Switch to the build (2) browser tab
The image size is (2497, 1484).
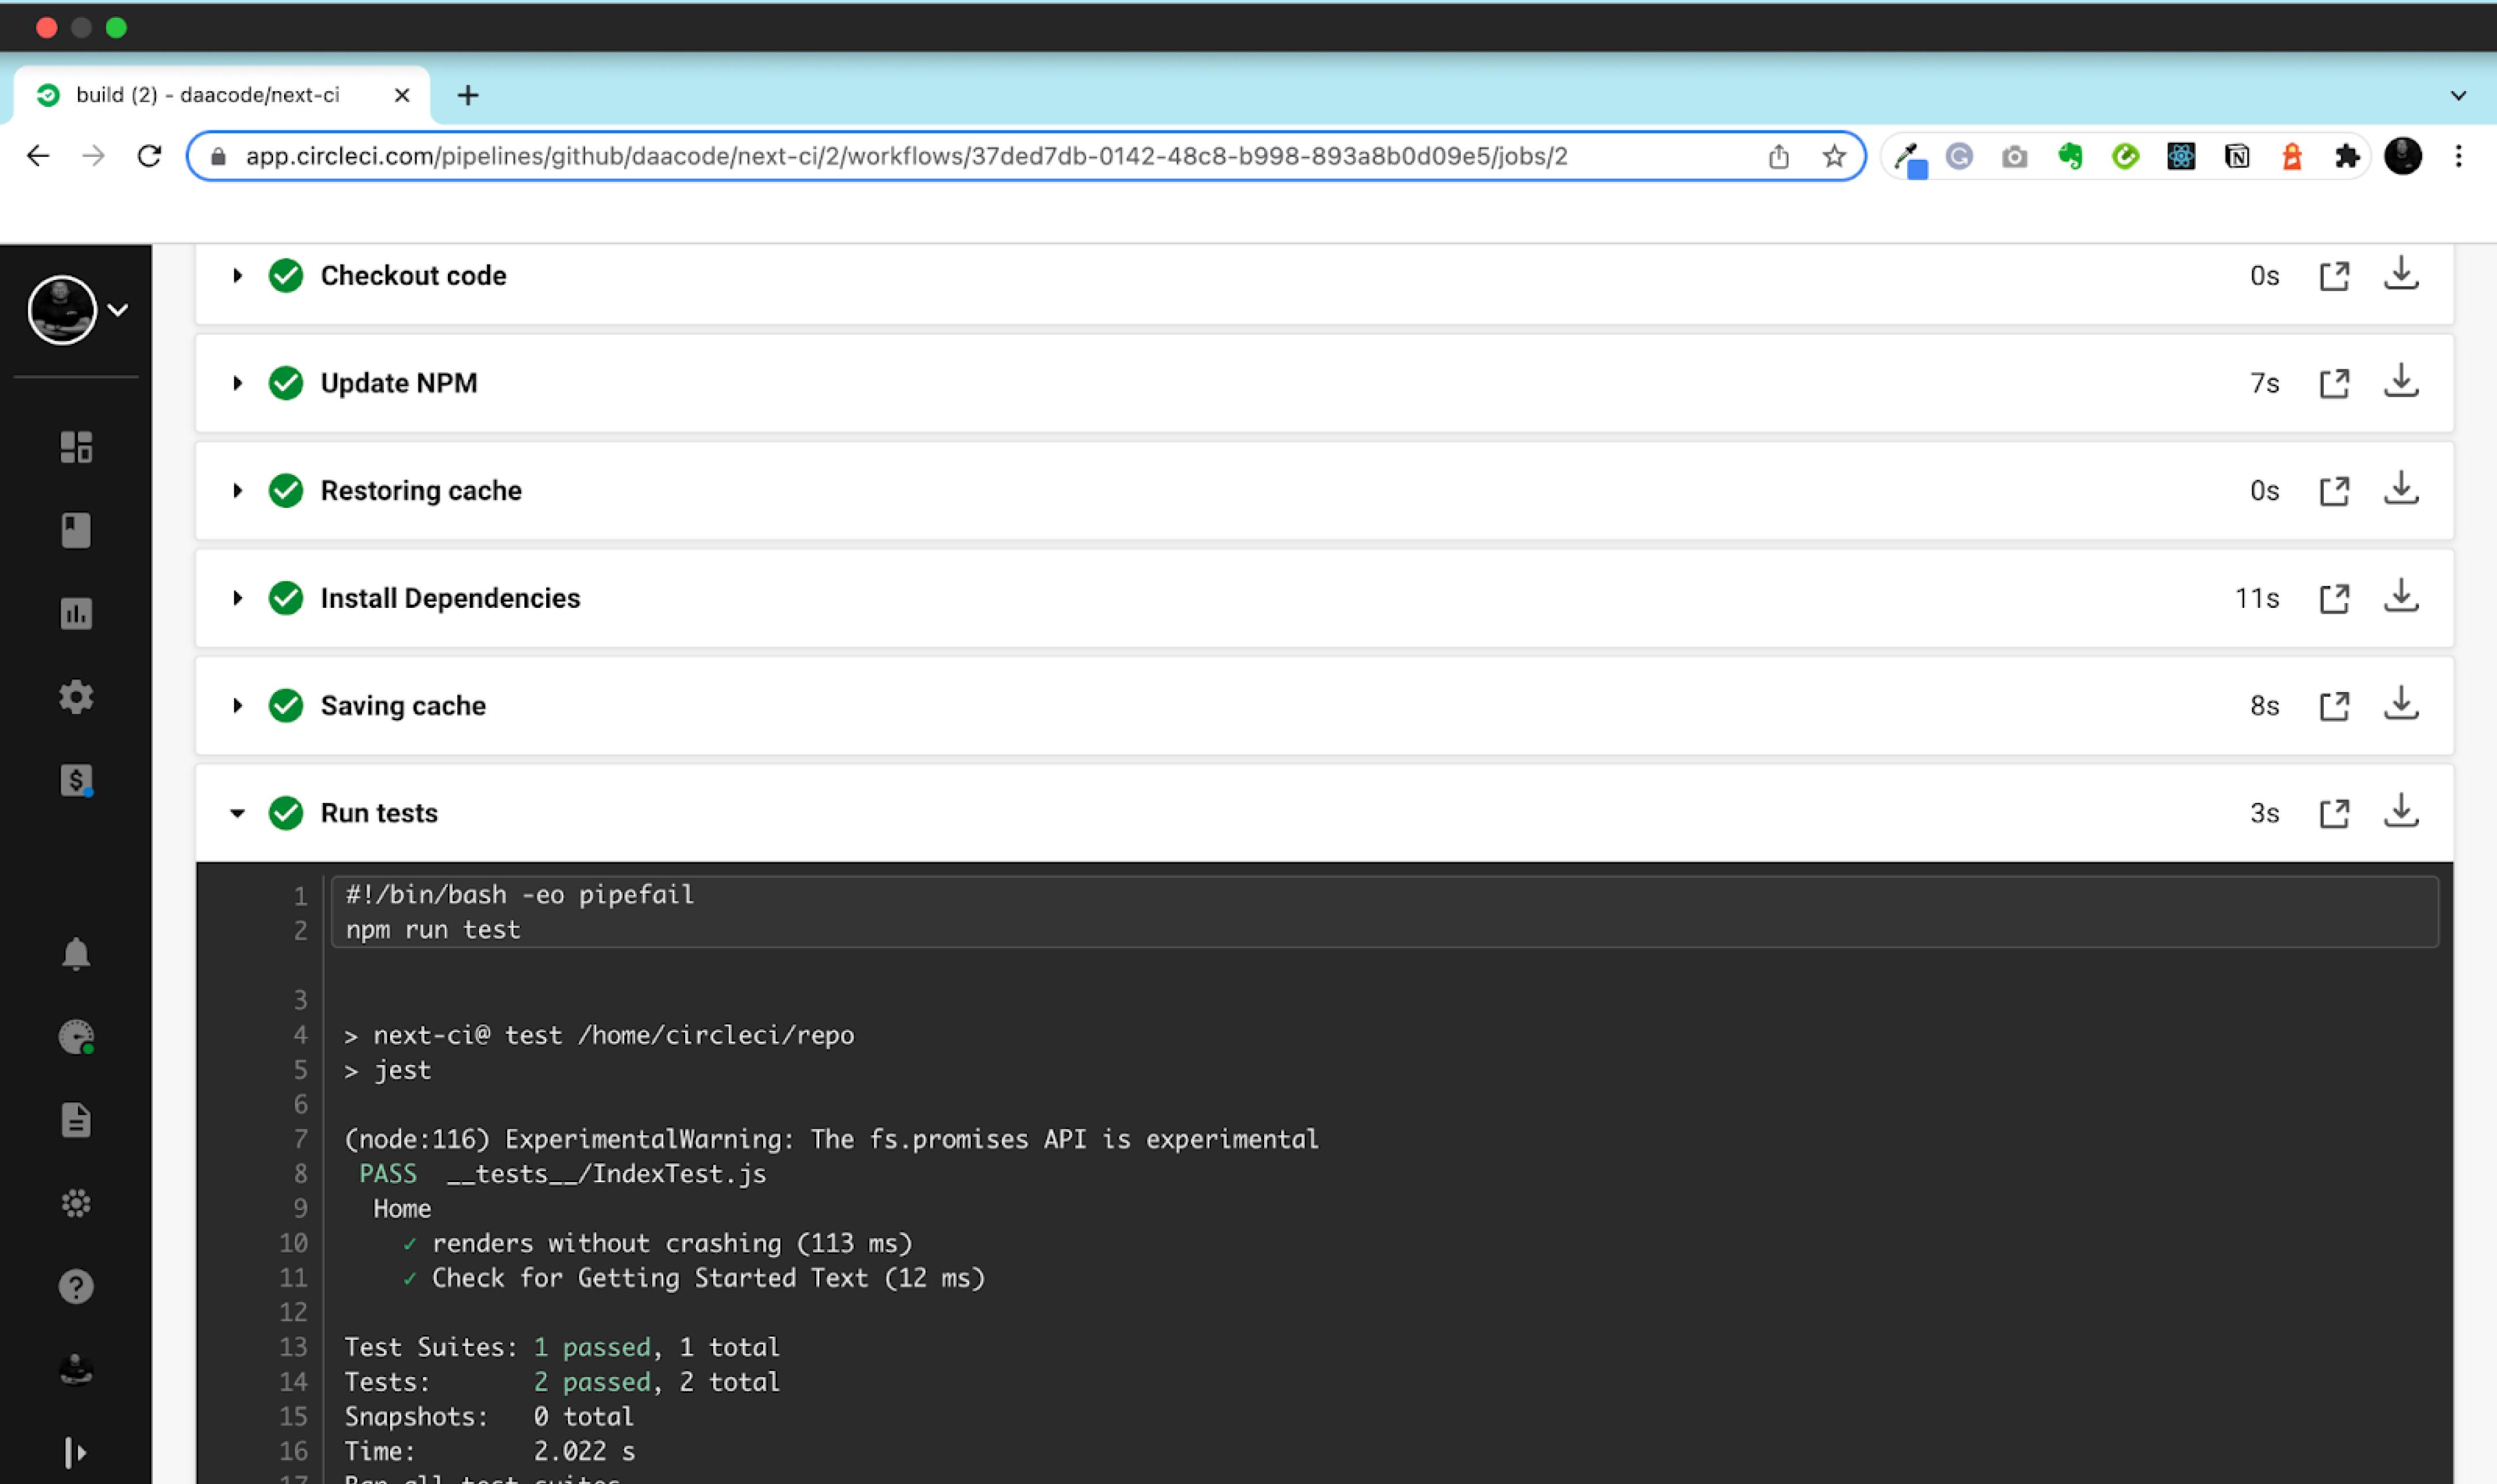click(210, 95)
